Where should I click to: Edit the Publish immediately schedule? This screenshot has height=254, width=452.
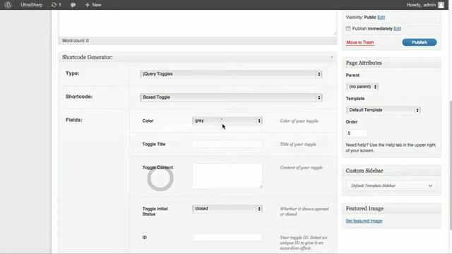click(x=397, y=28)
